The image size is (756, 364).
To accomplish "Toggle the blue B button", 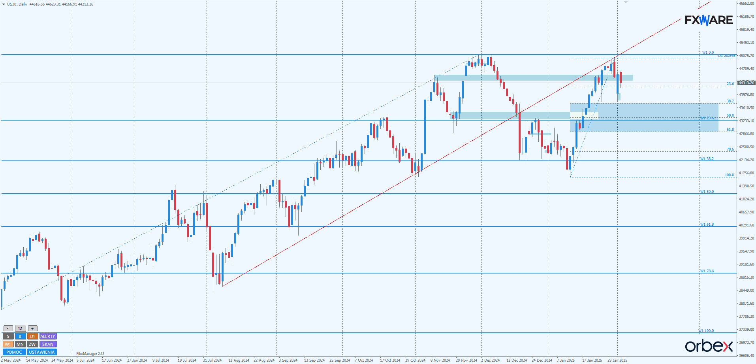I will point(20,336).
